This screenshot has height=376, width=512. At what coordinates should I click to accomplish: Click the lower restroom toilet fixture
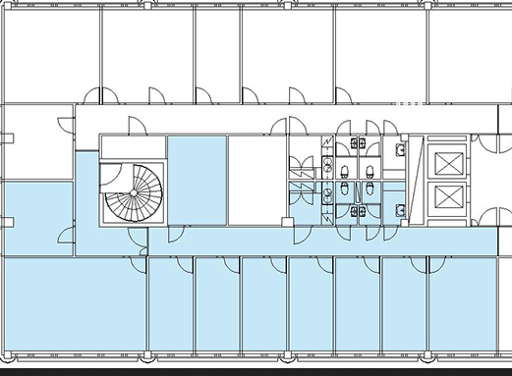(x=345, y=188)
